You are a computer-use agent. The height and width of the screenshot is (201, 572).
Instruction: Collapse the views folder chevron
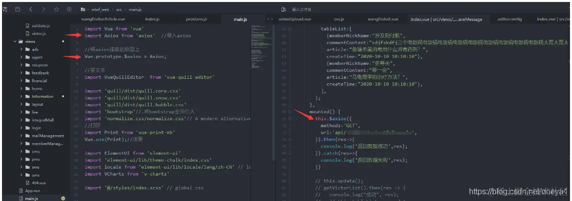15,41
